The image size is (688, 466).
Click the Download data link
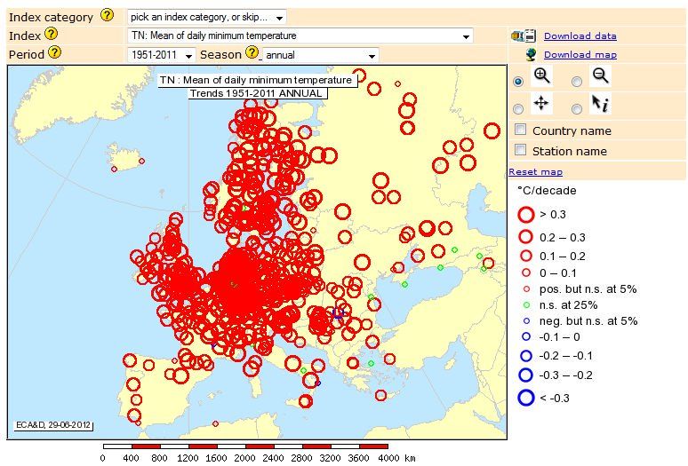point(580,36)
